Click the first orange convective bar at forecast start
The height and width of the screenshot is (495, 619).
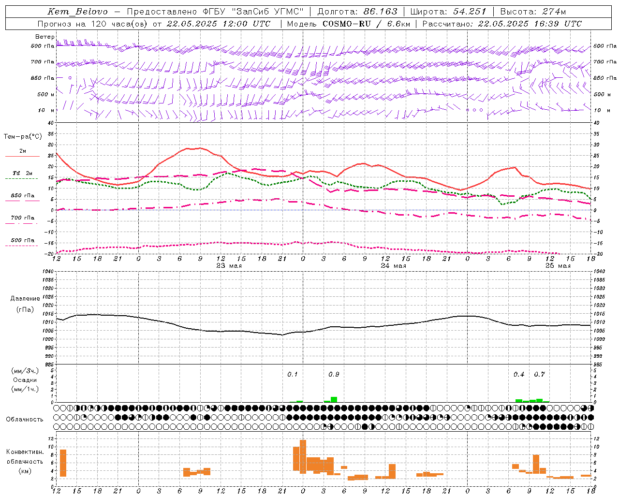coord(63,463)
